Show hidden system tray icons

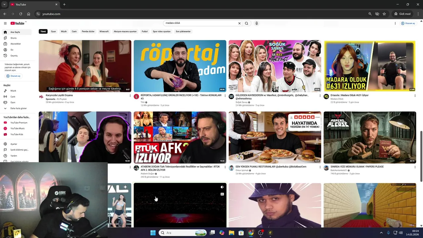click(x=381, y=233)
